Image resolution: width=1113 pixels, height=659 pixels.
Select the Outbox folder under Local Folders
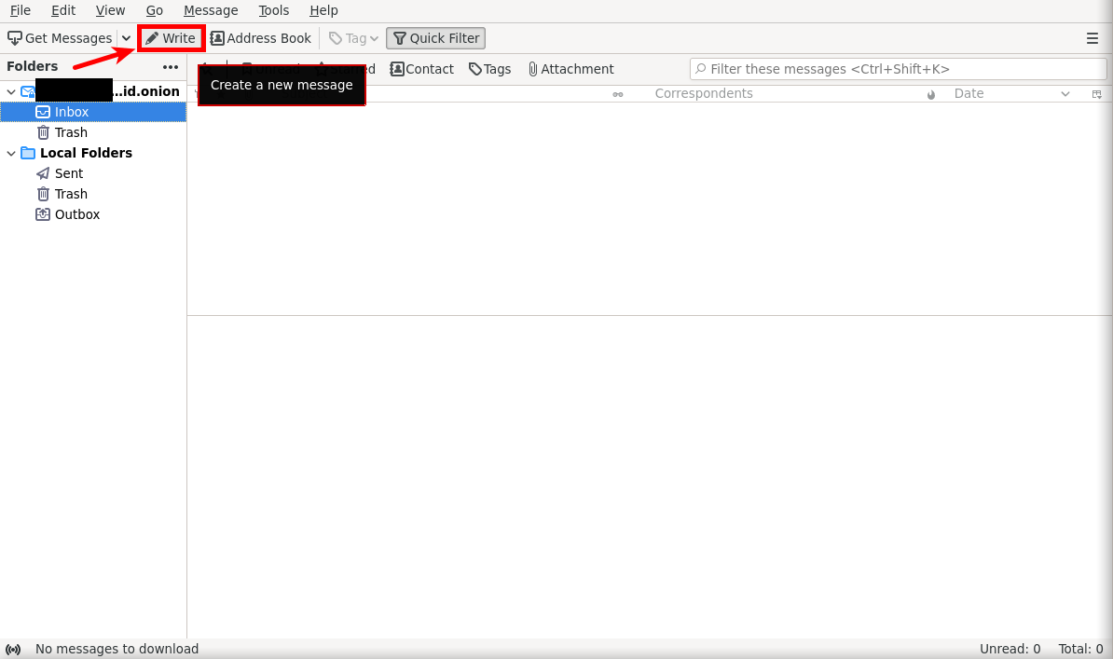[76, 214]
